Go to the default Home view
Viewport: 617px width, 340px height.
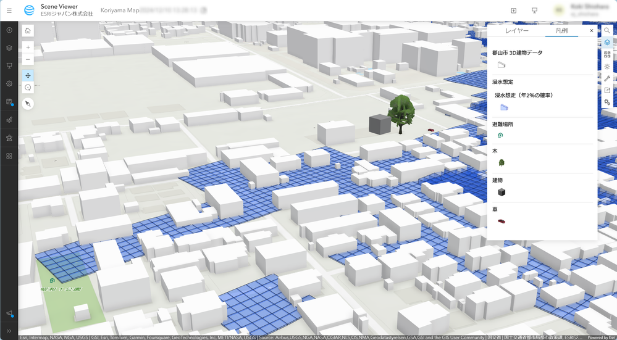[x=28, y=31]
